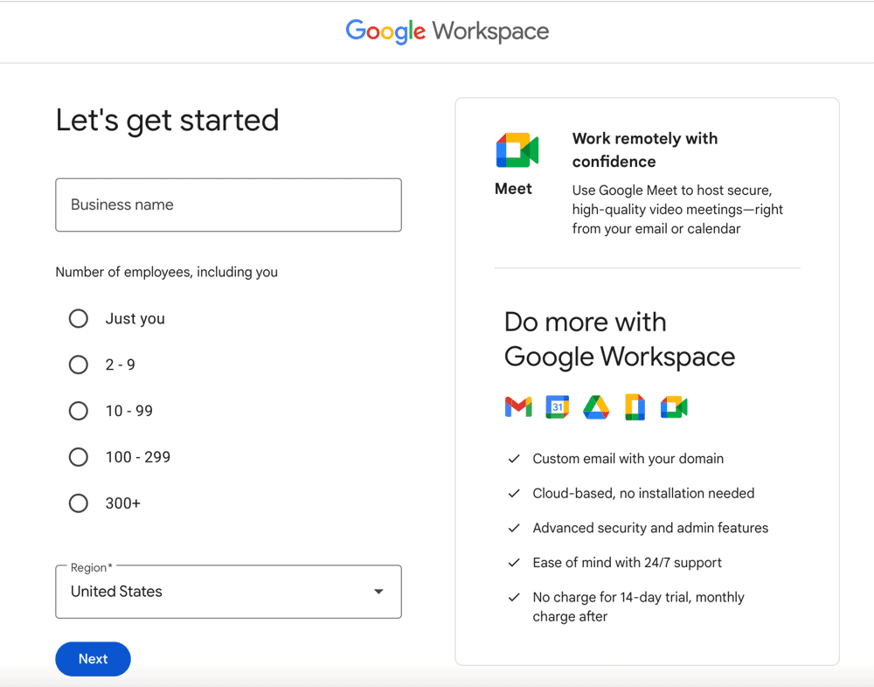Pick the 100 - 299 employees option

79,457
